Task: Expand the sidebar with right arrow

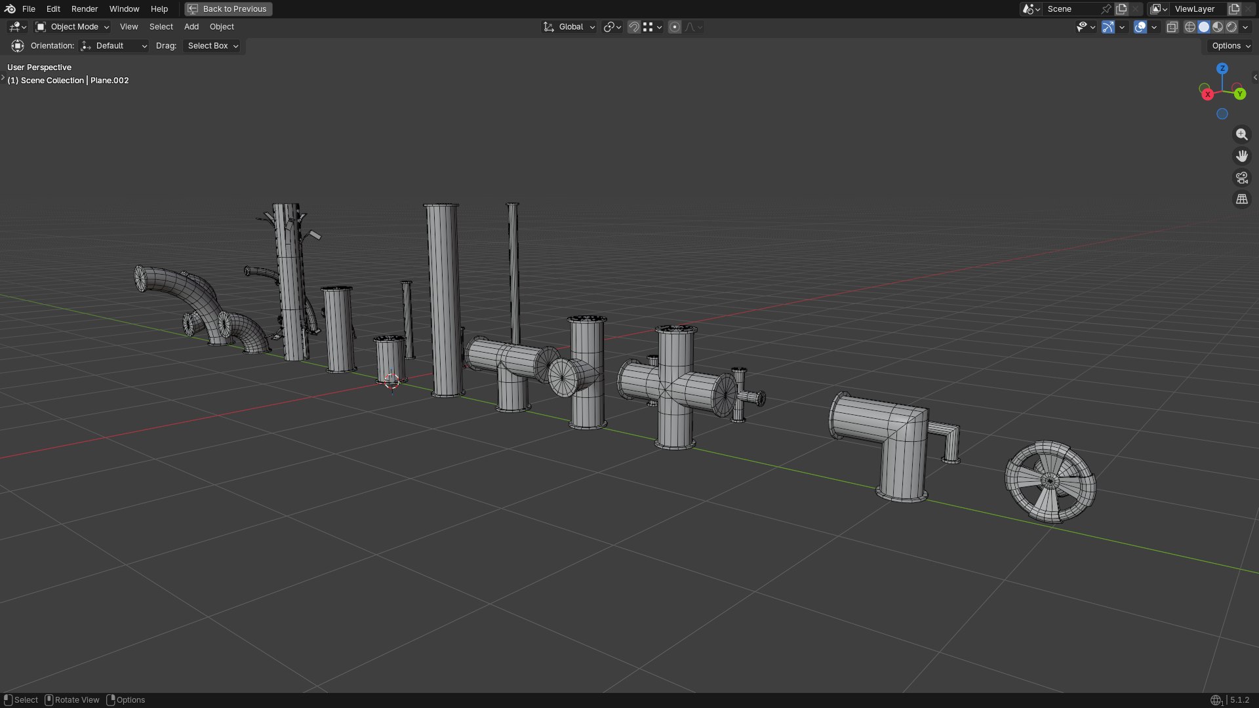Action: tap(1255, 77)
